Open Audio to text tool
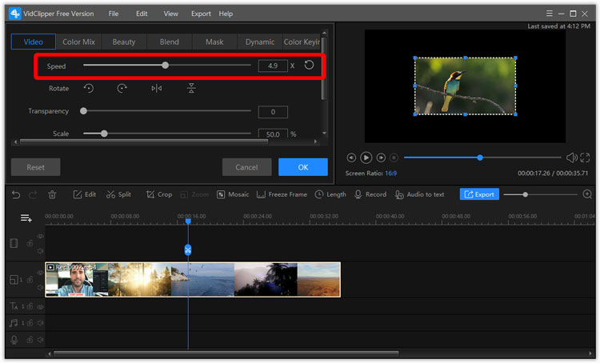This screenshot has height=363, width=600. click(x=419, y=194)
